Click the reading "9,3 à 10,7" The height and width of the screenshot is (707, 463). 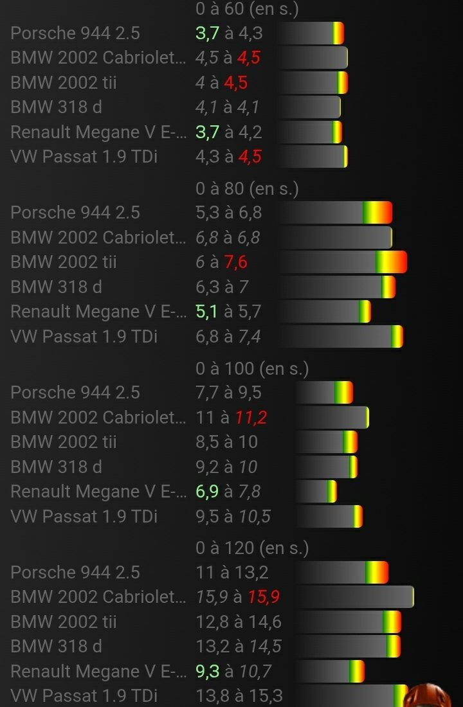[233, 671]
